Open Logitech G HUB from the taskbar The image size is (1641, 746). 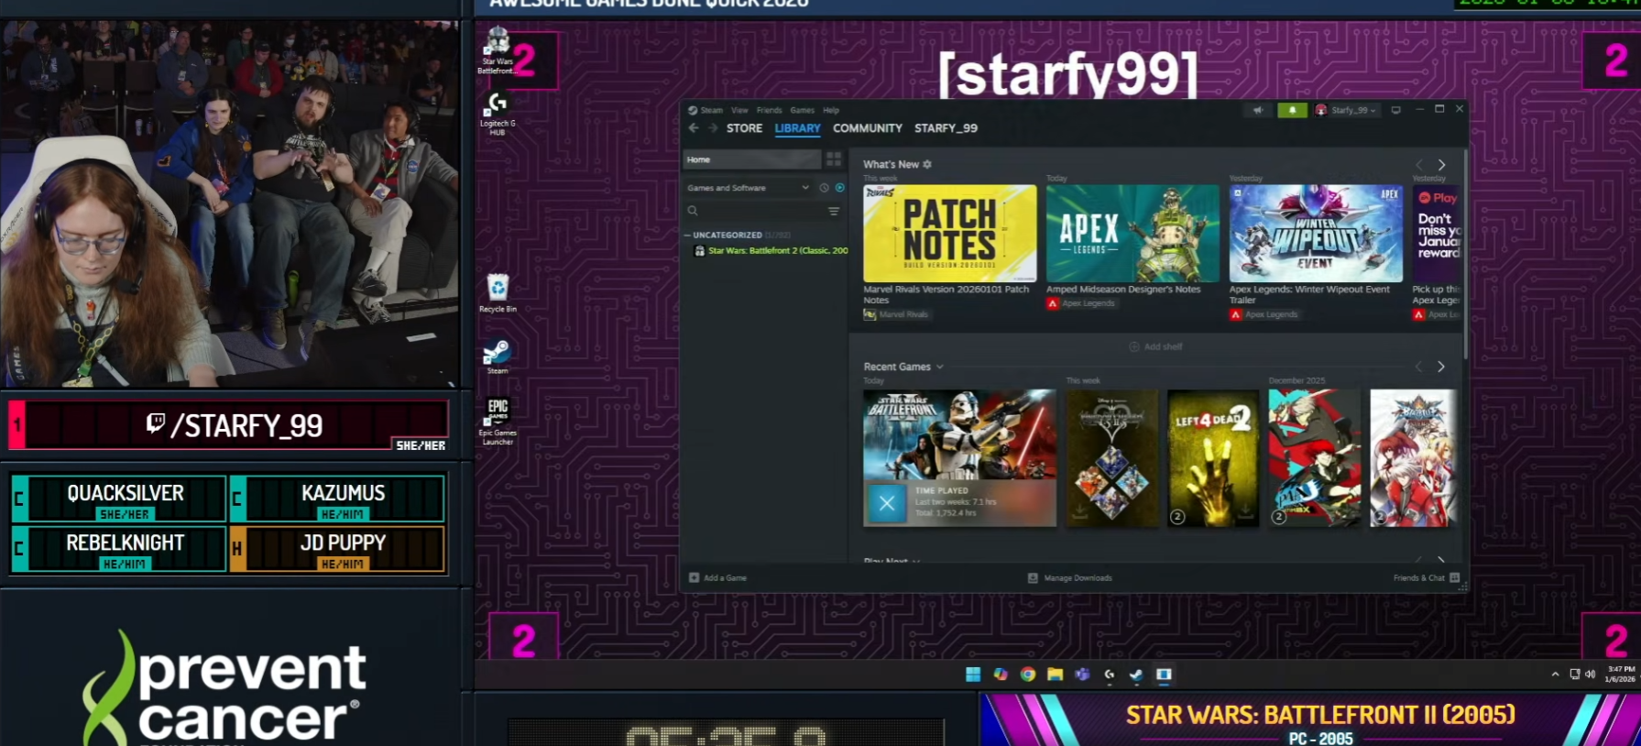click(1110, 675)
